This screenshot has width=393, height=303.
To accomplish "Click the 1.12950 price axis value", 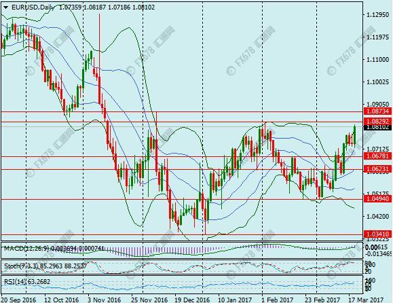I will pyautogui.click(x=377, y=15).
